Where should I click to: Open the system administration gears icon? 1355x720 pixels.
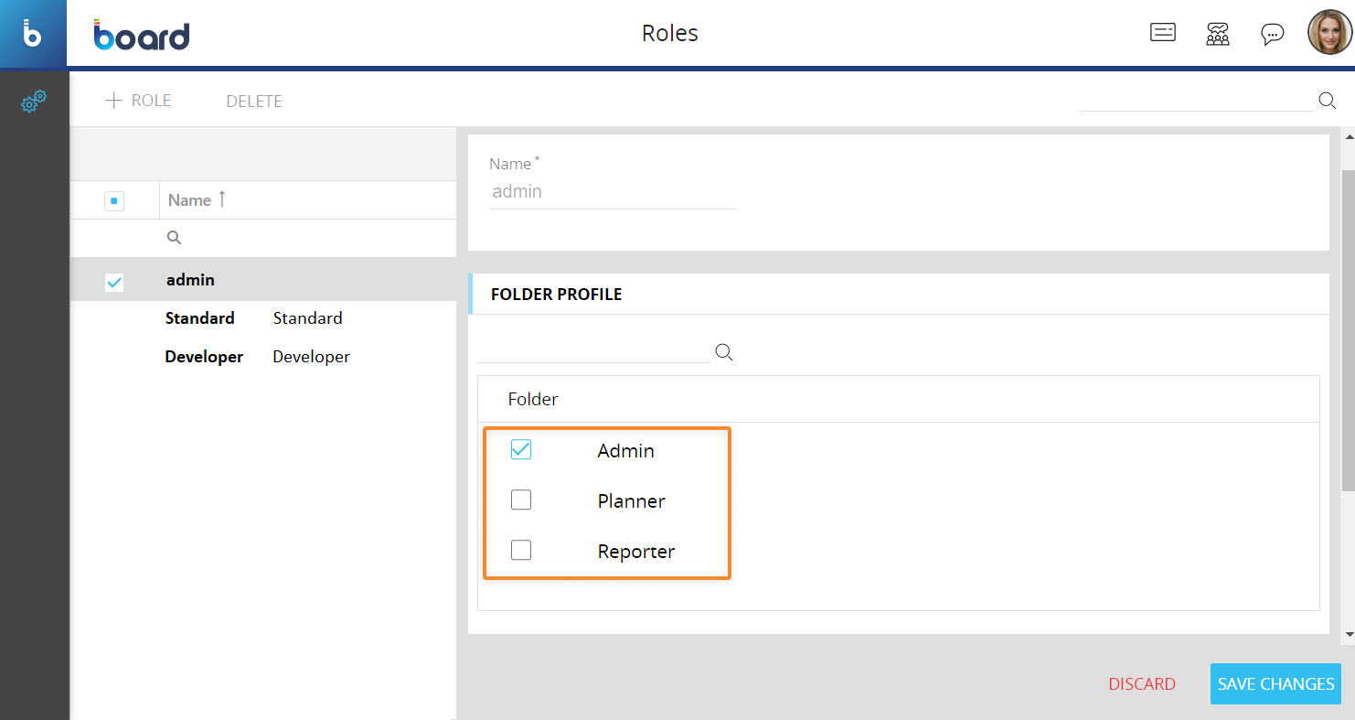pyautogui.click(x=34, y=102)
